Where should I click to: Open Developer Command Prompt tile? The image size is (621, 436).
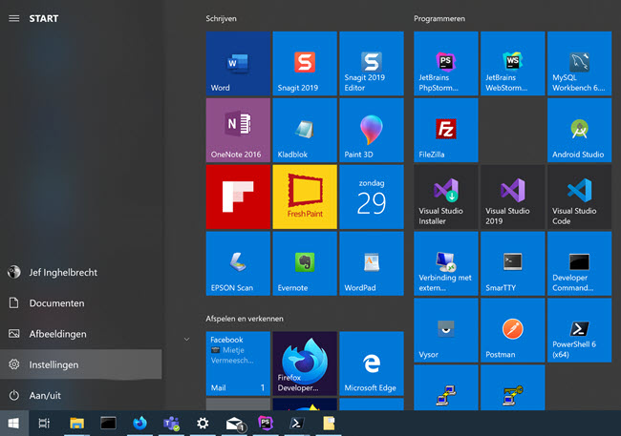[579, 263]
